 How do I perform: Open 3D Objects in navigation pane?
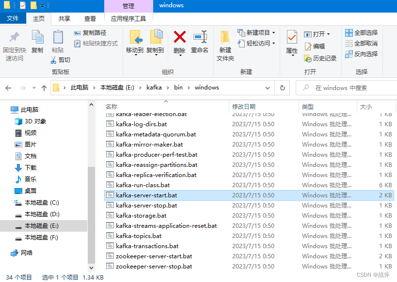[x=31, y=121]
